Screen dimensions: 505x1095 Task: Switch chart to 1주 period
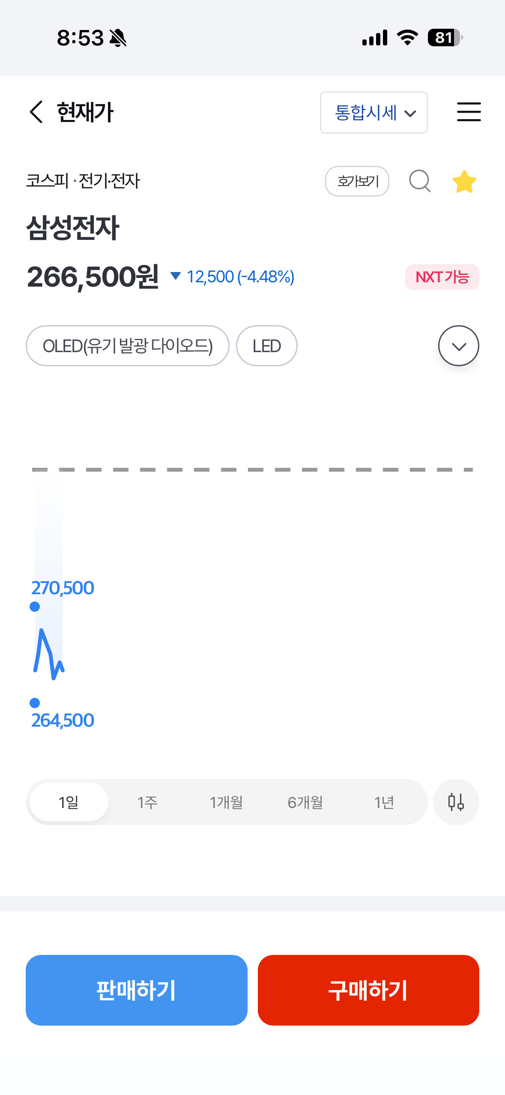tap(147, 802)
